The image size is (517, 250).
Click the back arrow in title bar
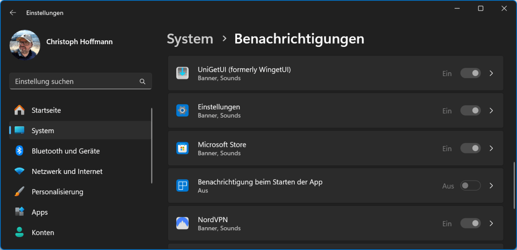[x=13, y=13]
